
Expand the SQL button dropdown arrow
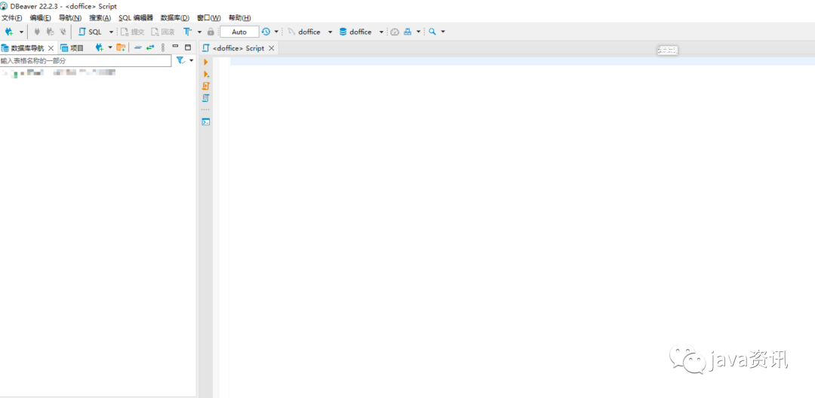pos(111,32)
